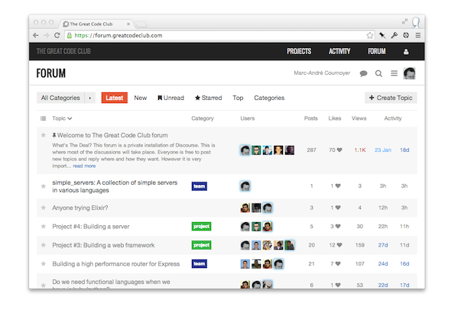Open the notifications speech bubble icon
The image size is (458, 313).
363,73
